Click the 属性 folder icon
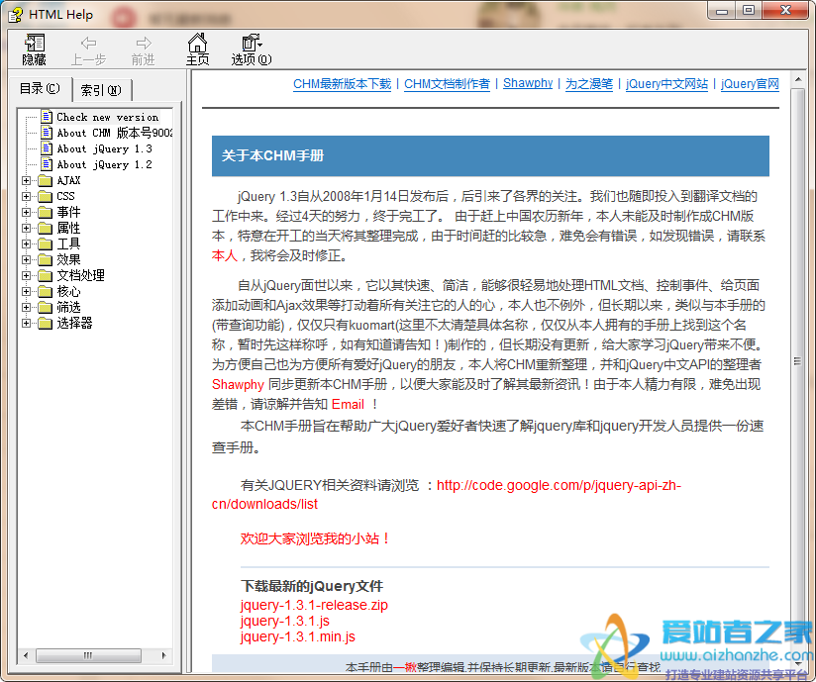Screen dimensions: 816x682 point(46,228)
